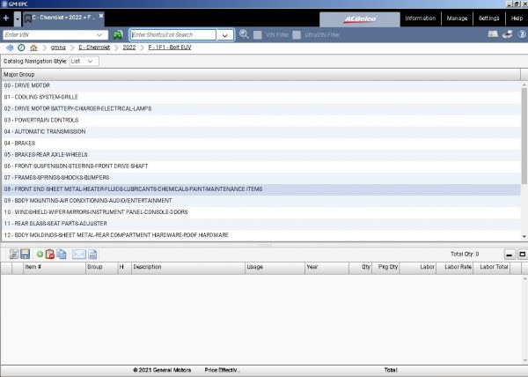This screenshot has width=528, height=377.
Task: Select the C - Chevrolet 2022 tab
Action: [x=63, y=18]
